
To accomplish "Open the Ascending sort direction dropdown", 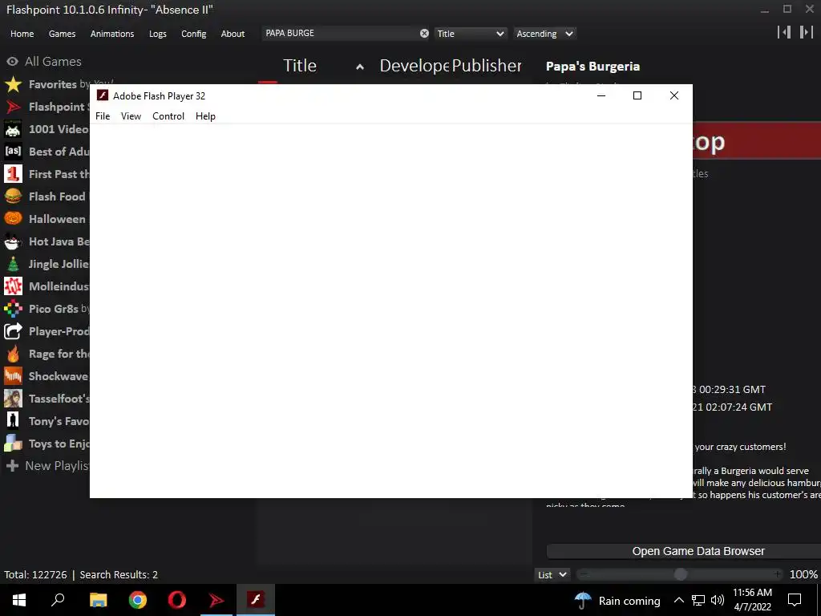I will click(x=544, y=34).
